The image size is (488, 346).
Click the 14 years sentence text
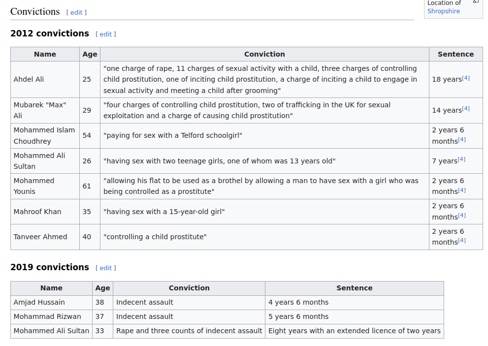(447, 110)
